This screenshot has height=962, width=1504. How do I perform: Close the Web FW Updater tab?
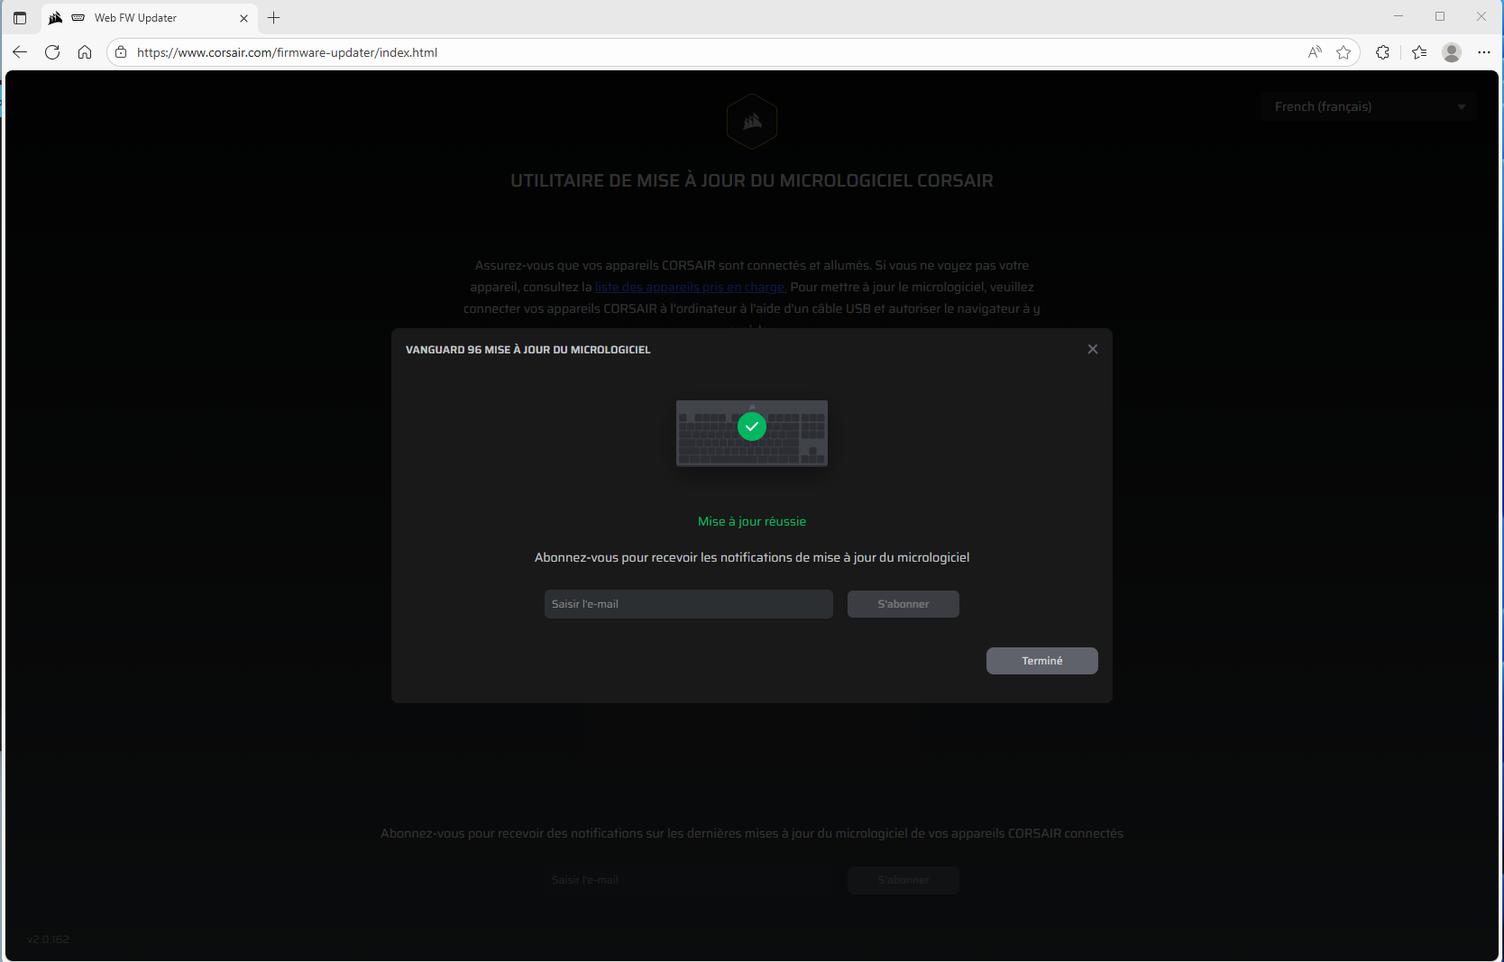pyautogui.click(x=243, y=18)
